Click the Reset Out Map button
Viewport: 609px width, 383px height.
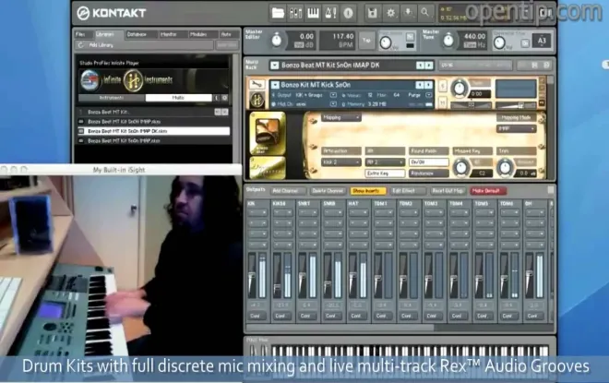[x=447, y=191]
